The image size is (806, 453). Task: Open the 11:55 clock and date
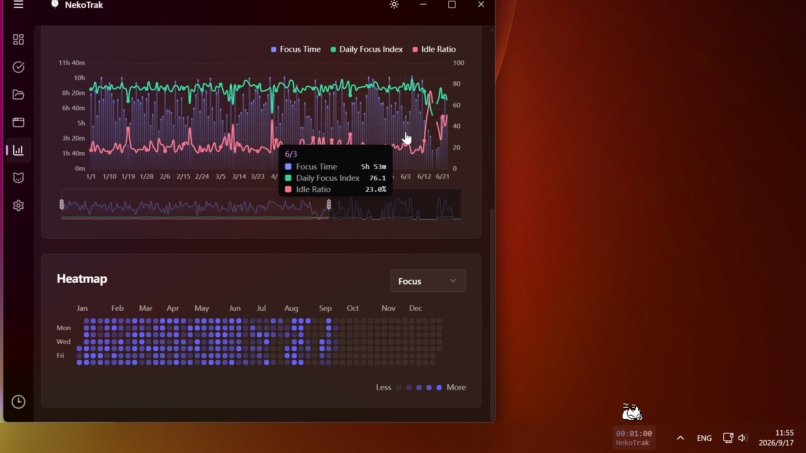(776, 437)
